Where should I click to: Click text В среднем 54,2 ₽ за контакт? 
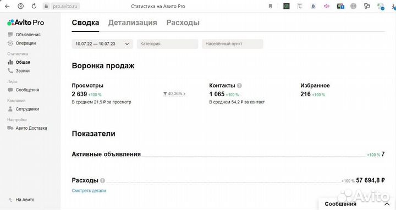(237, 102)
